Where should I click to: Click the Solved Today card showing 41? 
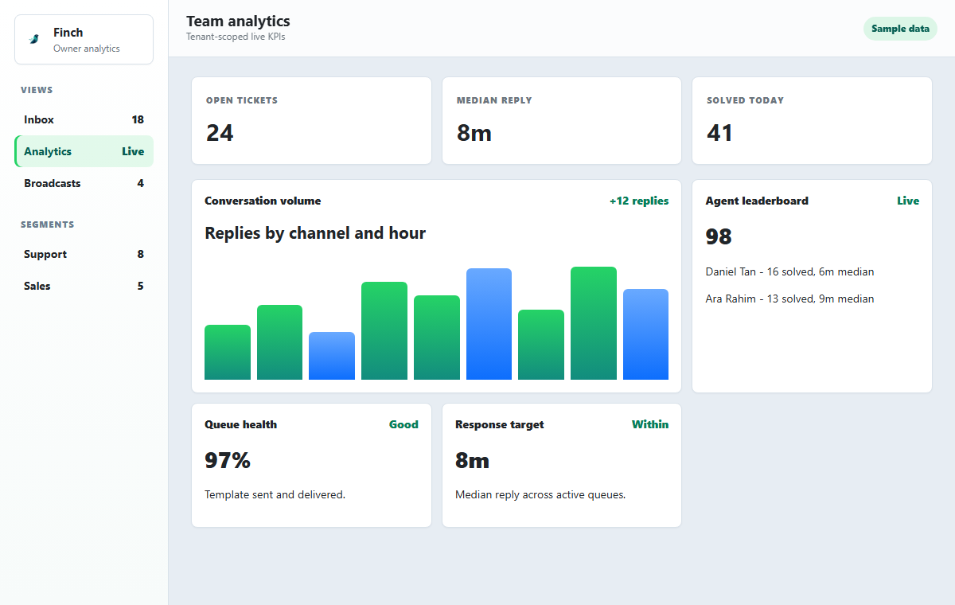[812, 121]
